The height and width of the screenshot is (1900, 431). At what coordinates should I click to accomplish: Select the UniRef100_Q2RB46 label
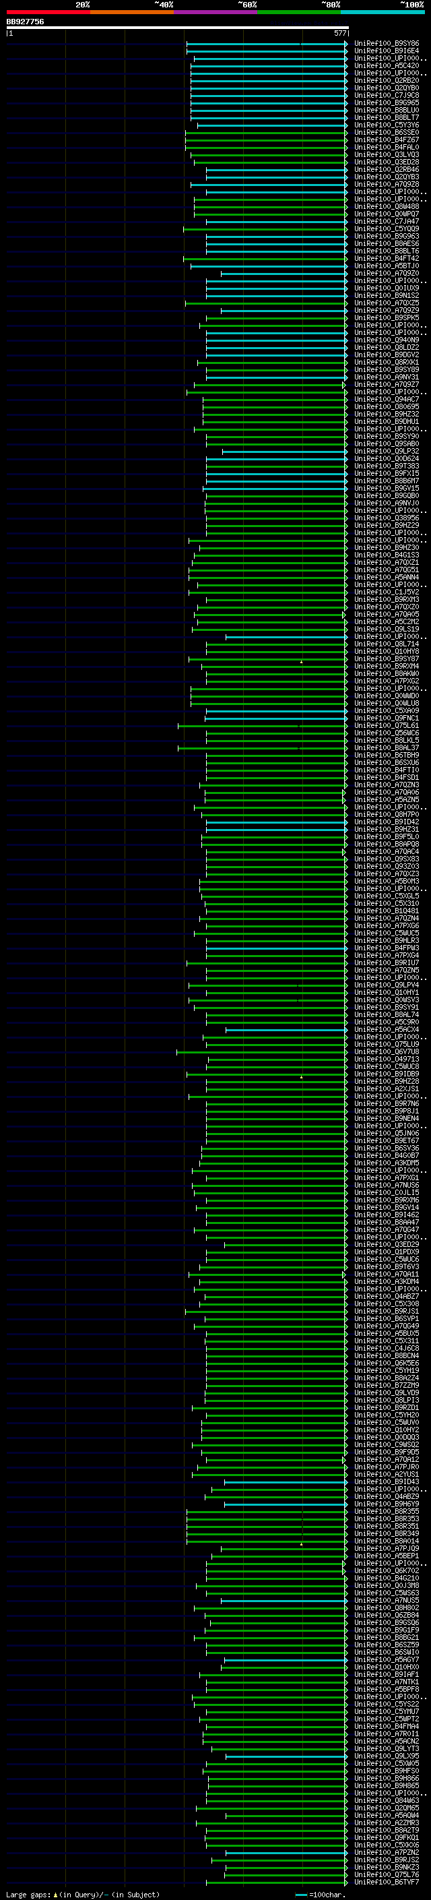(387, 170)
